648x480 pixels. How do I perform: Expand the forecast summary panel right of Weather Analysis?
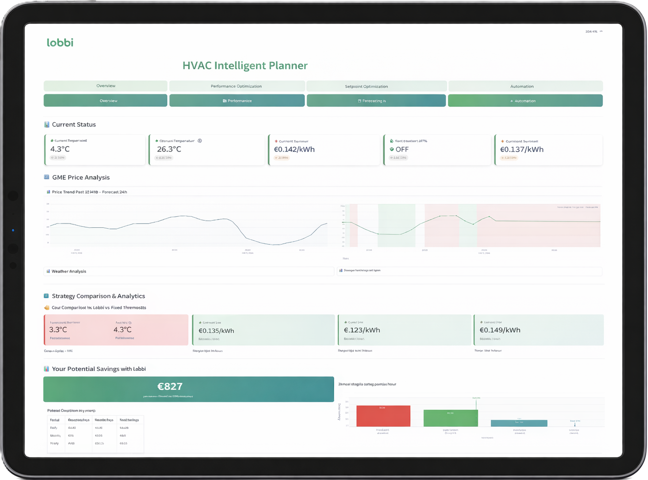click(x=469, y=271)
